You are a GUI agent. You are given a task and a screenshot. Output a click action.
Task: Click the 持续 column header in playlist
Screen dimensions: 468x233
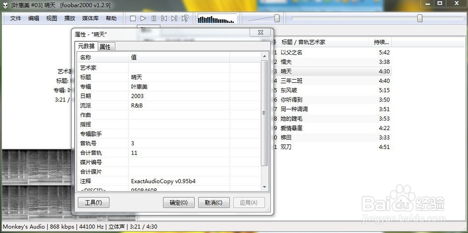coord(380,42)
